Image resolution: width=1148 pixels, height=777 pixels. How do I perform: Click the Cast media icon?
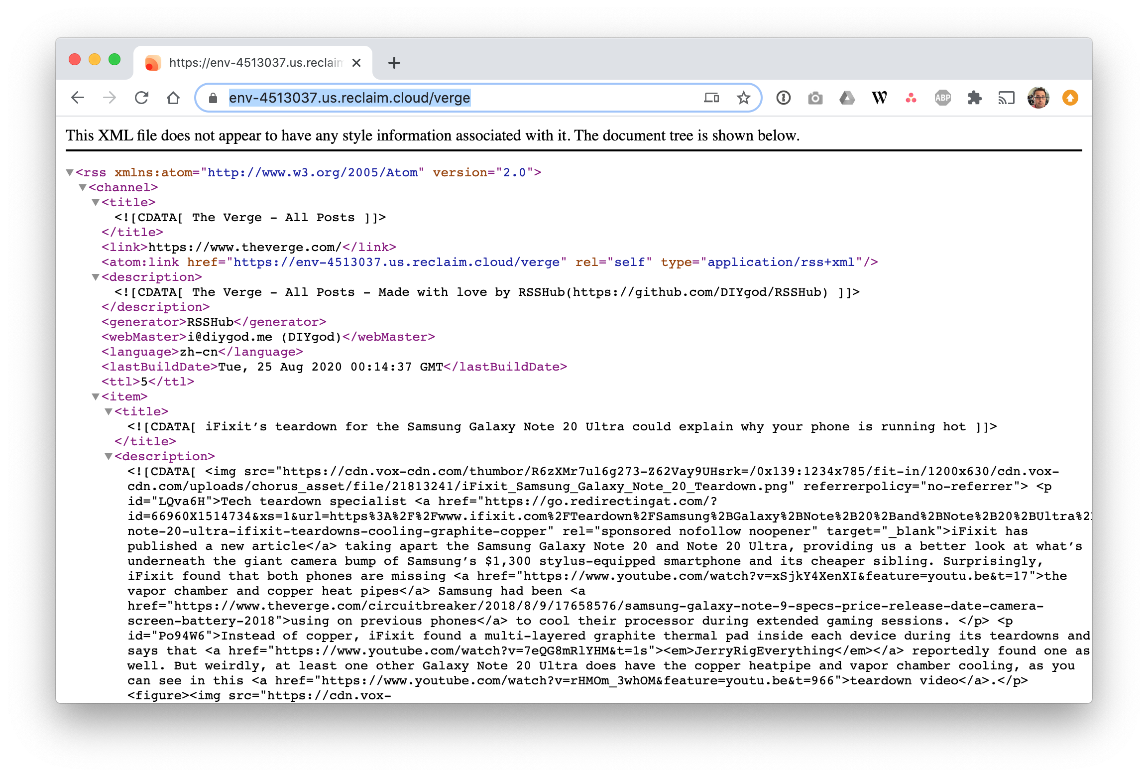tap(1006, 98)
